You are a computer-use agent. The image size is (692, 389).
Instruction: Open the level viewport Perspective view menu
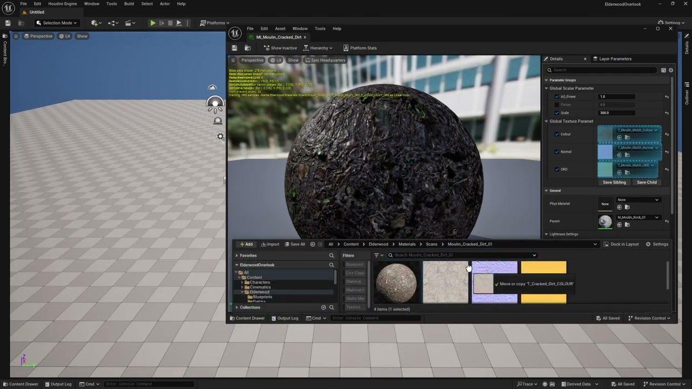pyautogui.click(x=38, y=36)
